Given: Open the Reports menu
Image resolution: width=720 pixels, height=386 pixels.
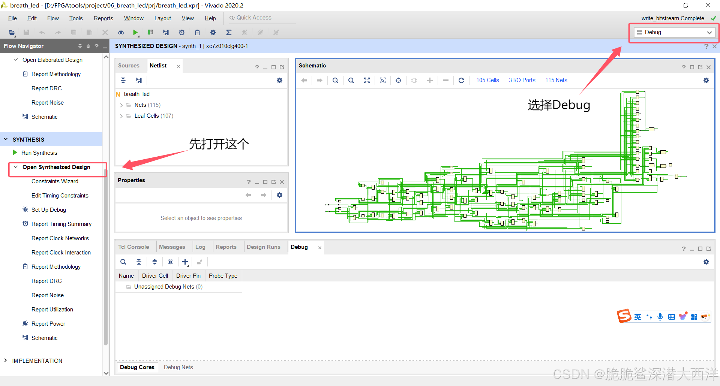Looking at the screenshot, I should pos(103,18).
